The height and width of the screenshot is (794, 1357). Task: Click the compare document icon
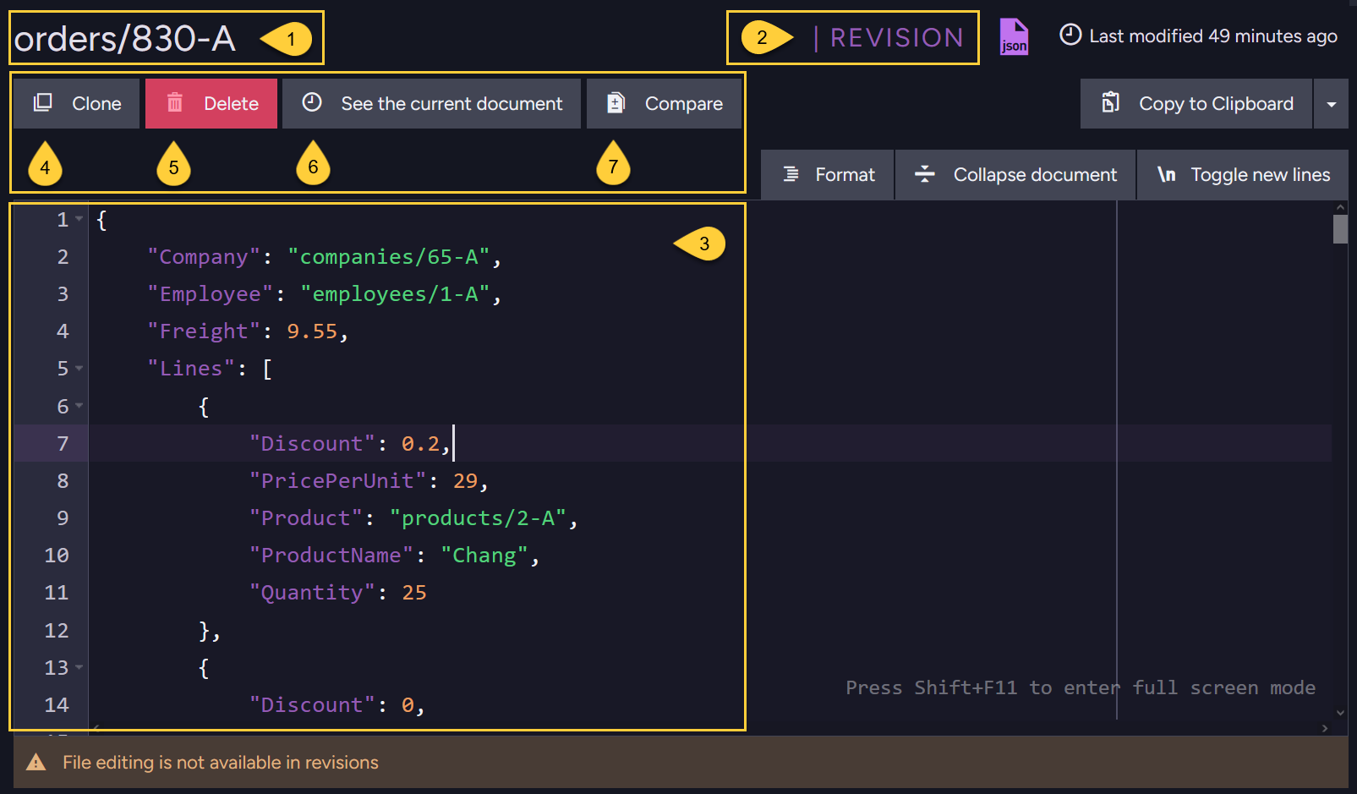616,103
